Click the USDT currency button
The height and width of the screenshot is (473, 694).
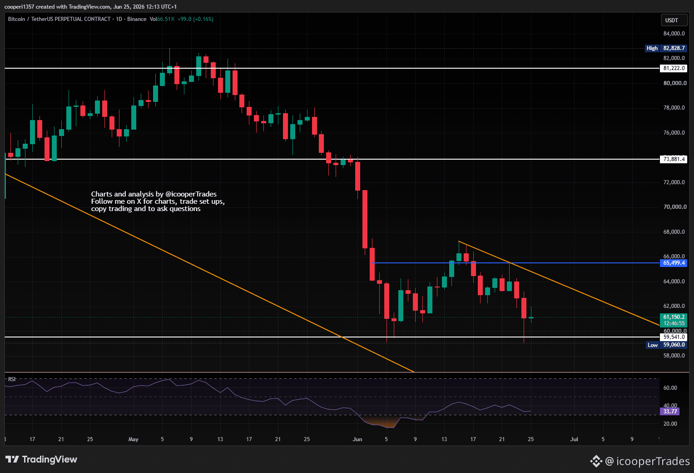point(674,20)
